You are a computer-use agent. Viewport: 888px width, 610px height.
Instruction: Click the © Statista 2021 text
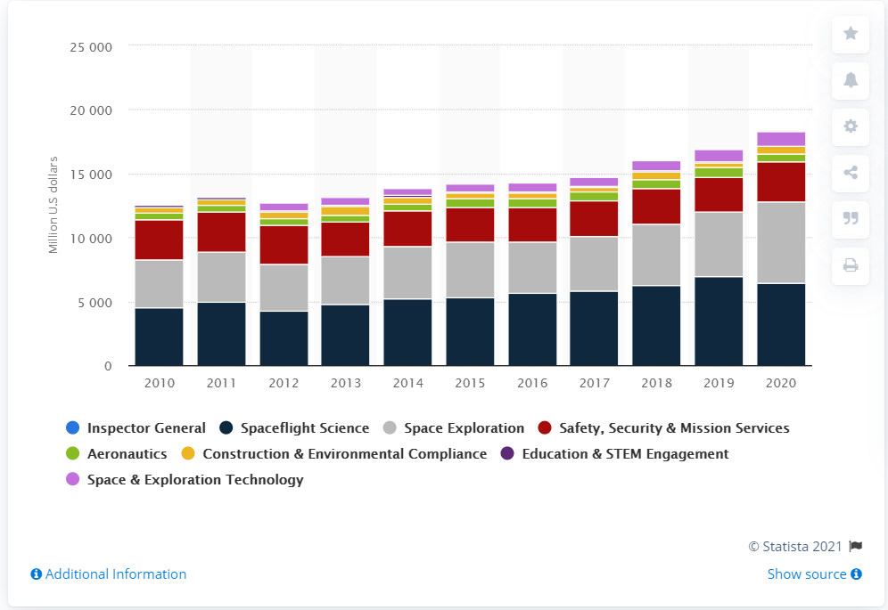coord(795,546)
